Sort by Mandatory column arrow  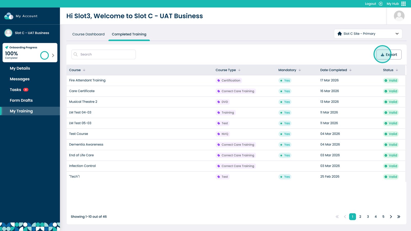coord(300,70)
